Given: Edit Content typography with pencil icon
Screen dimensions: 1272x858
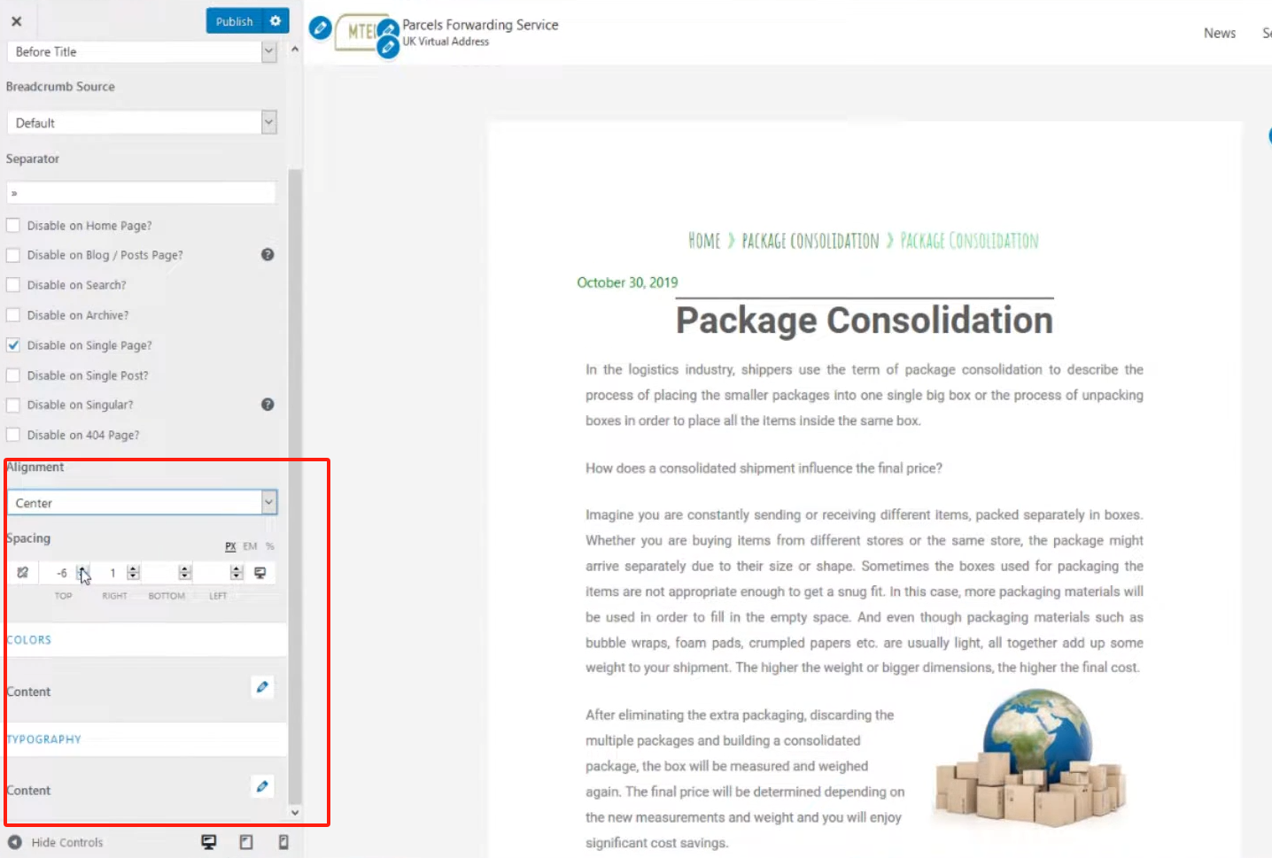Looking at the screenshot, I should click(262, 786).
